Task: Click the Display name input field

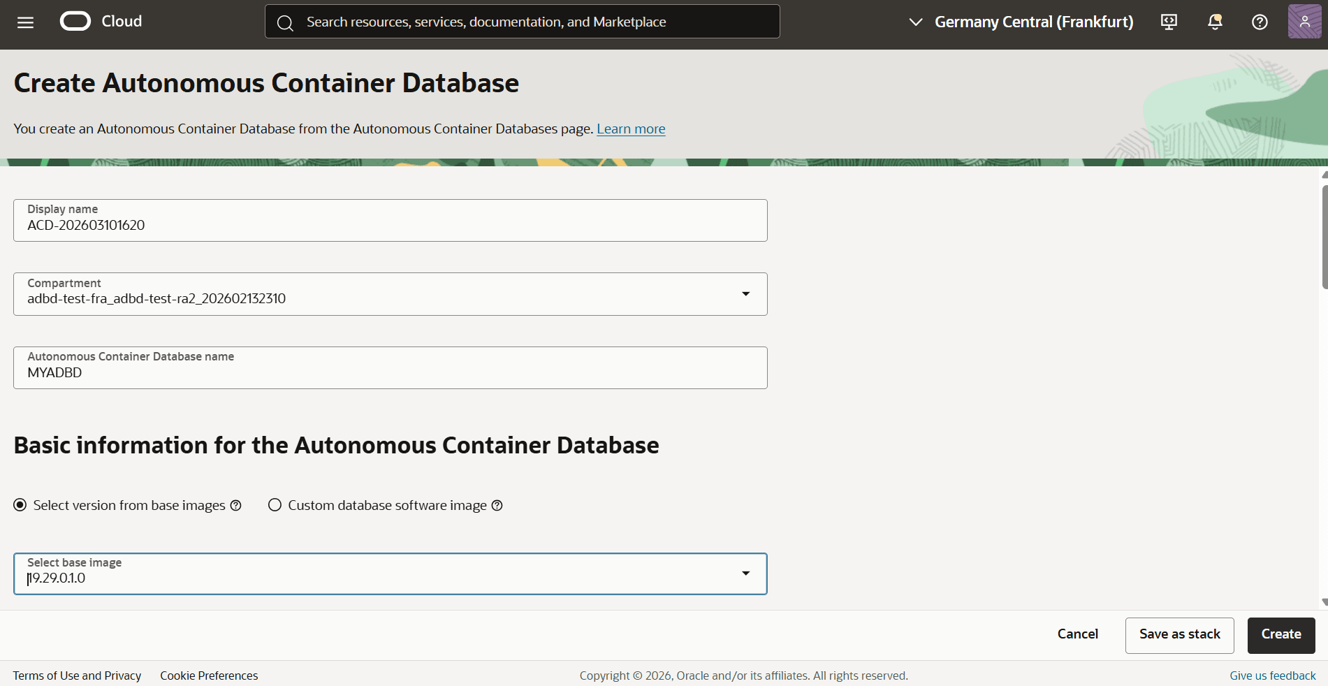Action: coord(390,225)
